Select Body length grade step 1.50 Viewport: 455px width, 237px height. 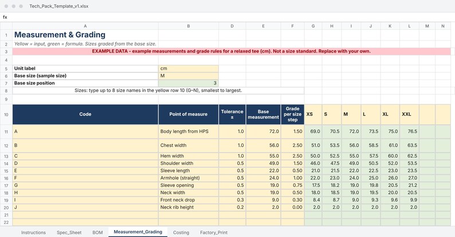(x=292, y=131)
